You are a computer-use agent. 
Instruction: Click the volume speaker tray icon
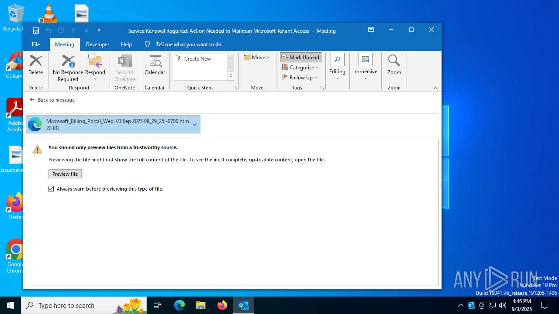503,305
